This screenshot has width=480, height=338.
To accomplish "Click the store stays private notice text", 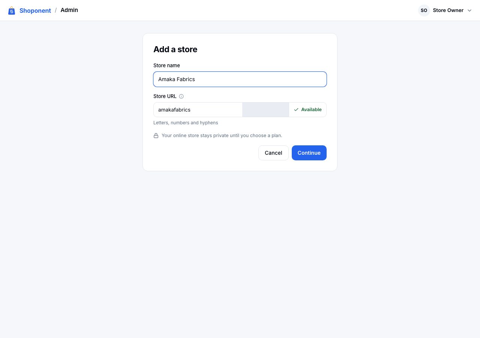I will (222, 136).
